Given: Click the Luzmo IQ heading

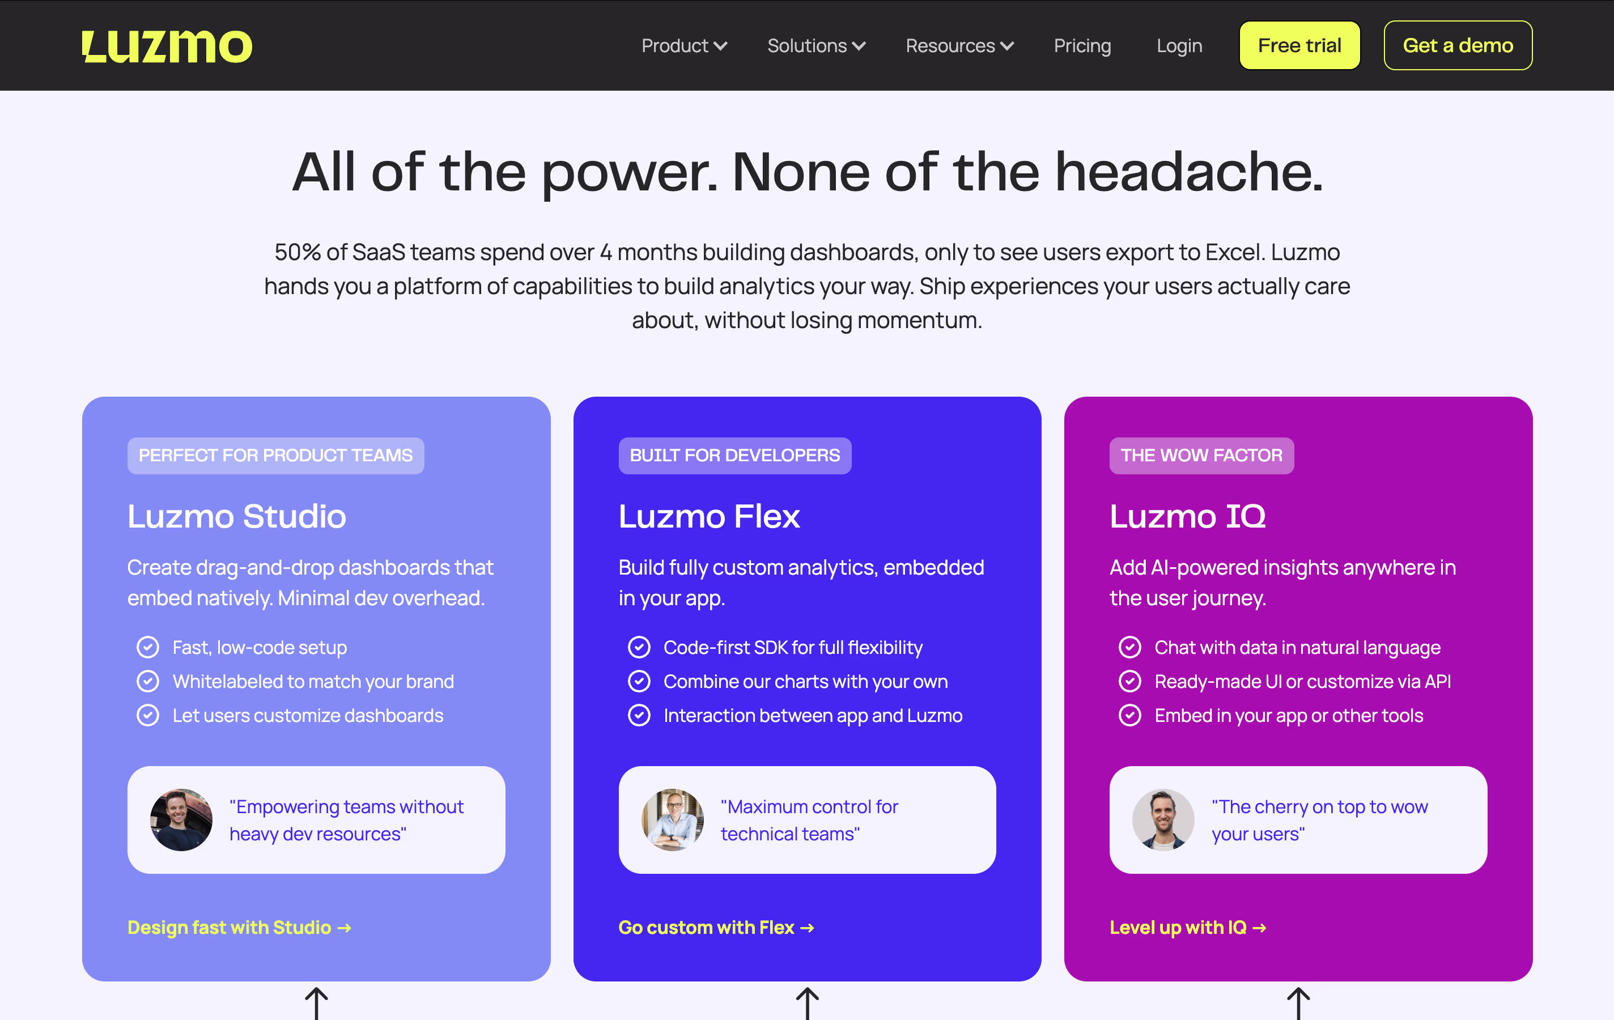Looking at the screenshot, I should coord(1188,516).
